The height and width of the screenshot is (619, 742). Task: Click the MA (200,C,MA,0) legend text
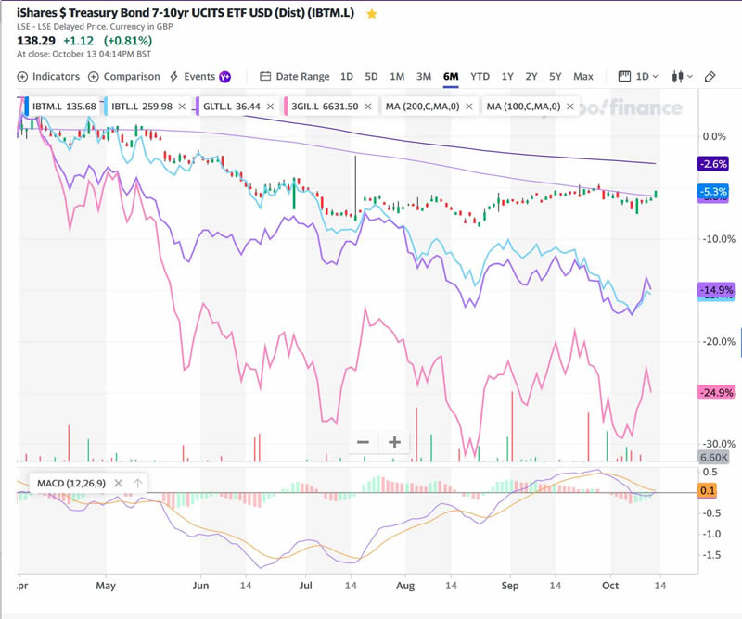(x=422, y=107)
